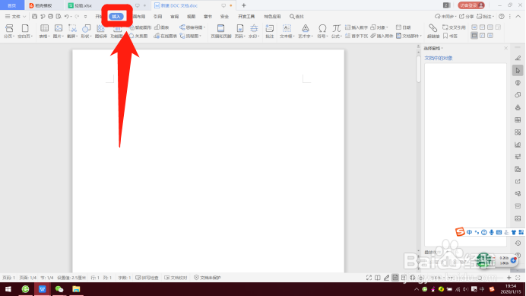This screenshot has width=526, height=296.
Task: Select the arrow selection tool in right sidebar
Action: click(x=518, y=71)
